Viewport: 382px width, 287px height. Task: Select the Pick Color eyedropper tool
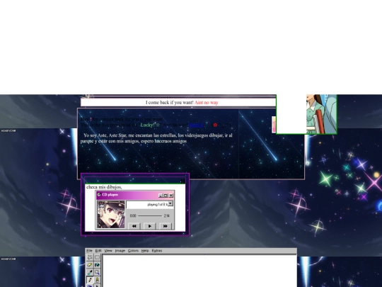[90, 272]
